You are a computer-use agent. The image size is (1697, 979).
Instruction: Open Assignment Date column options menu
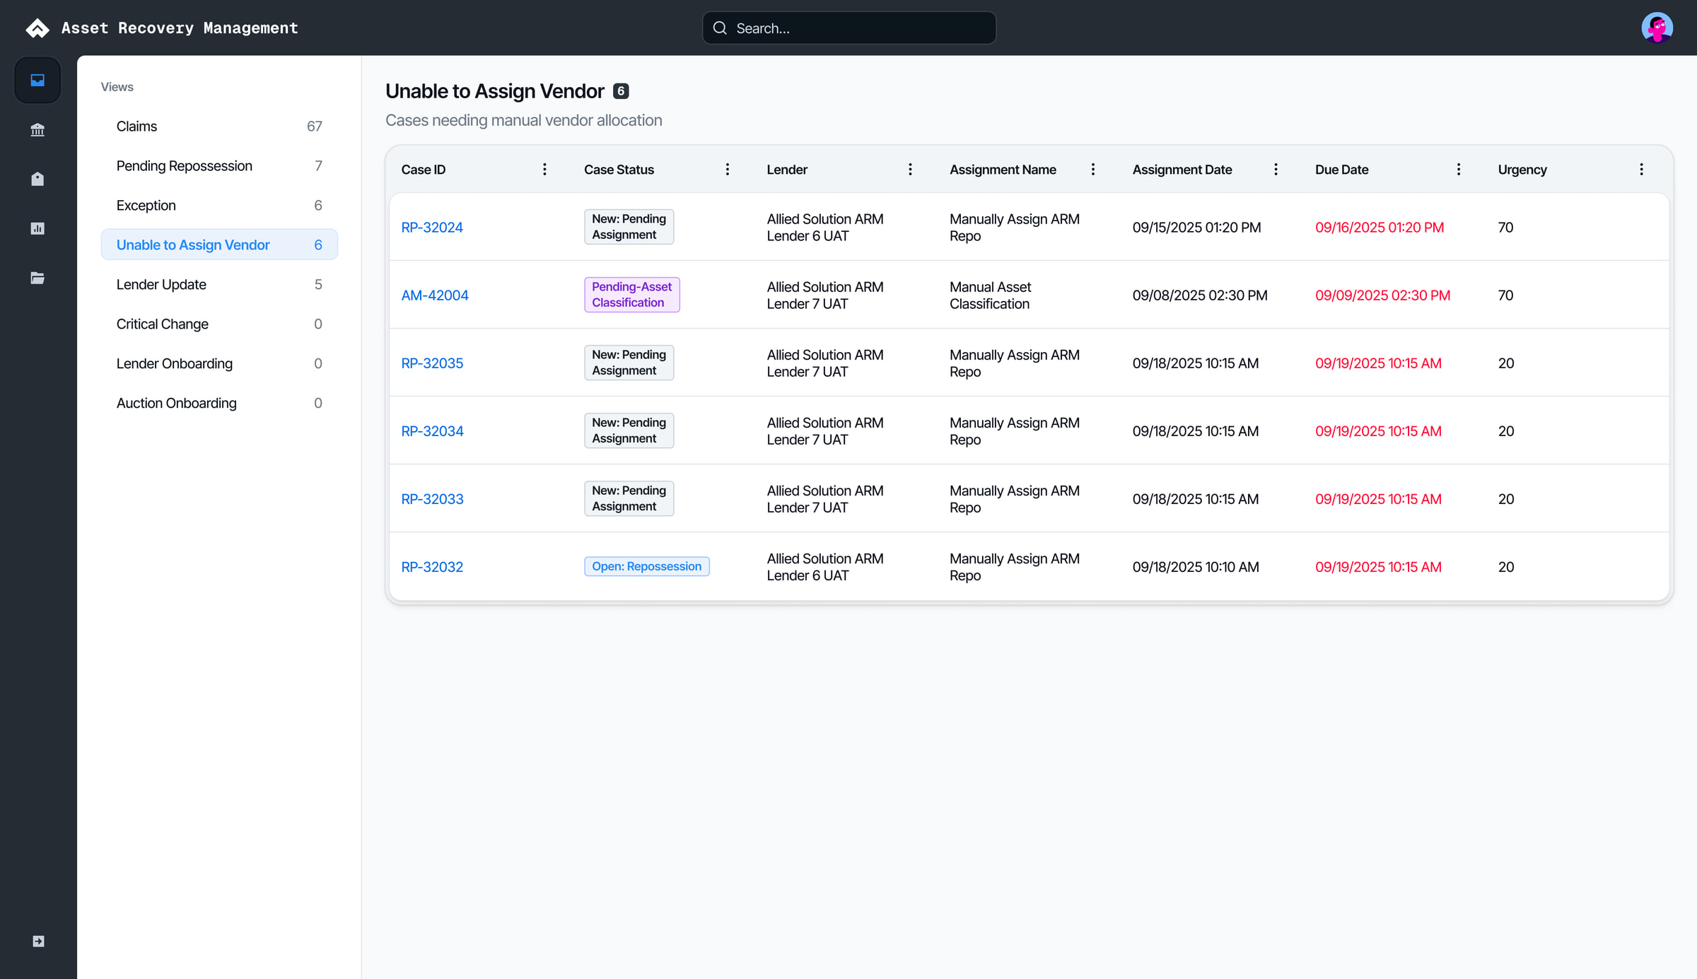coord(1276,169)
